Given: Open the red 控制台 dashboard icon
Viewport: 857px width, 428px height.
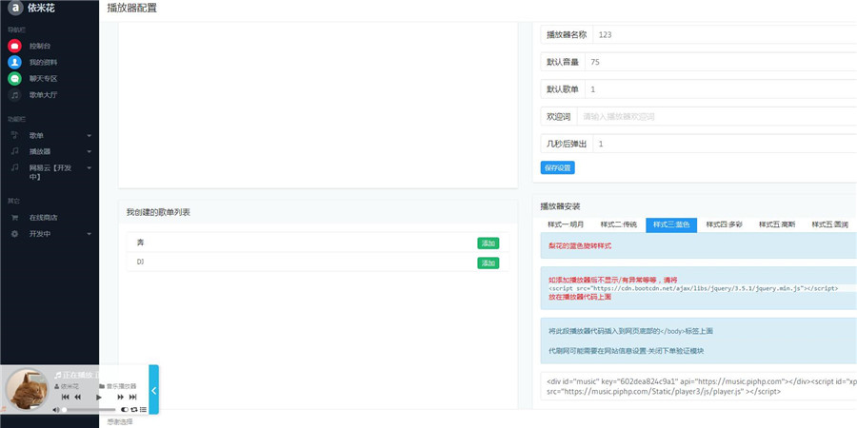Looking at the screenshot, I should [14, 46].
